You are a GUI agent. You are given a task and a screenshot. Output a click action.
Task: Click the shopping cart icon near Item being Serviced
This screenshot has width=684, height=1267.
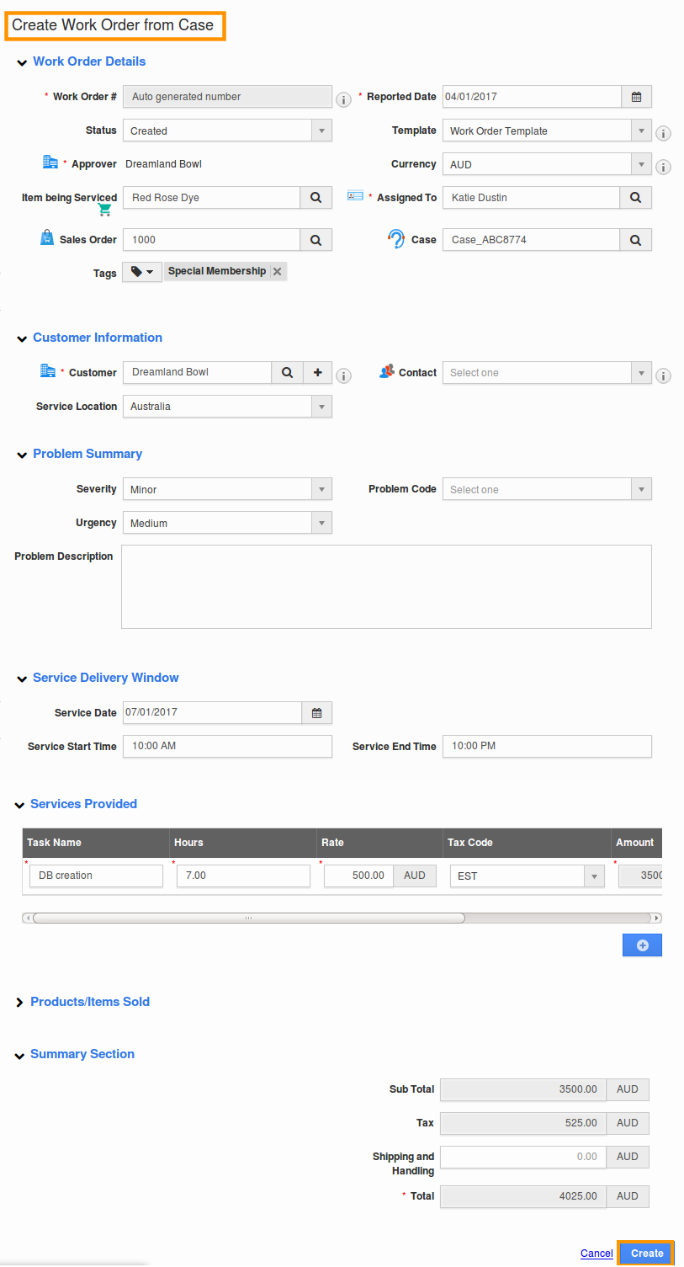pyautogui.click(x=104, y=209)
